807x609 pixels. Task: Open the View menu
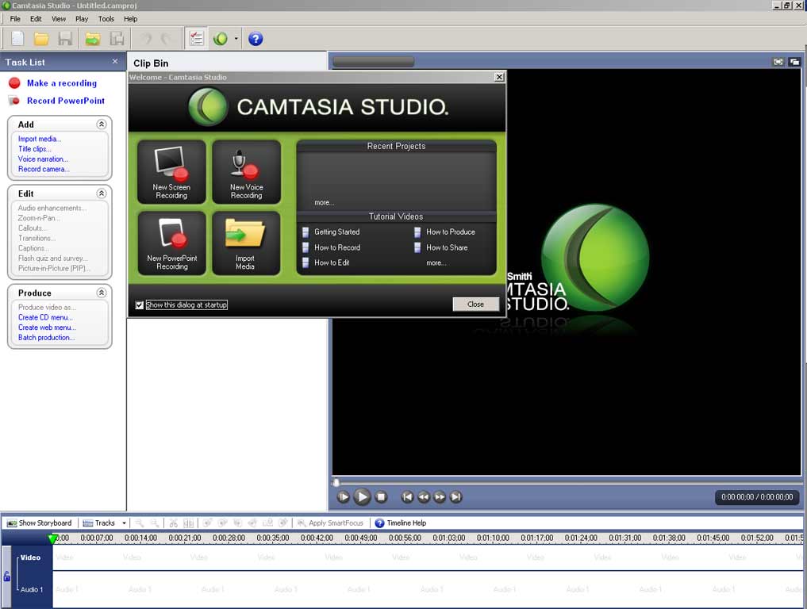click(58, 18)
